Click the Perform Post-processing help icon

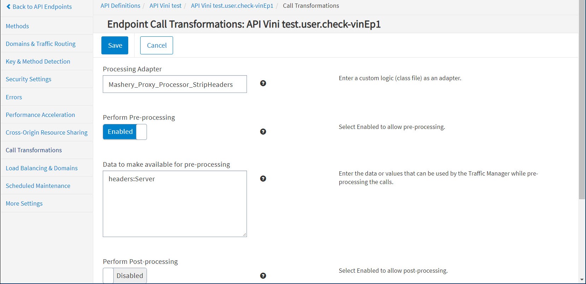coord(263,276)
